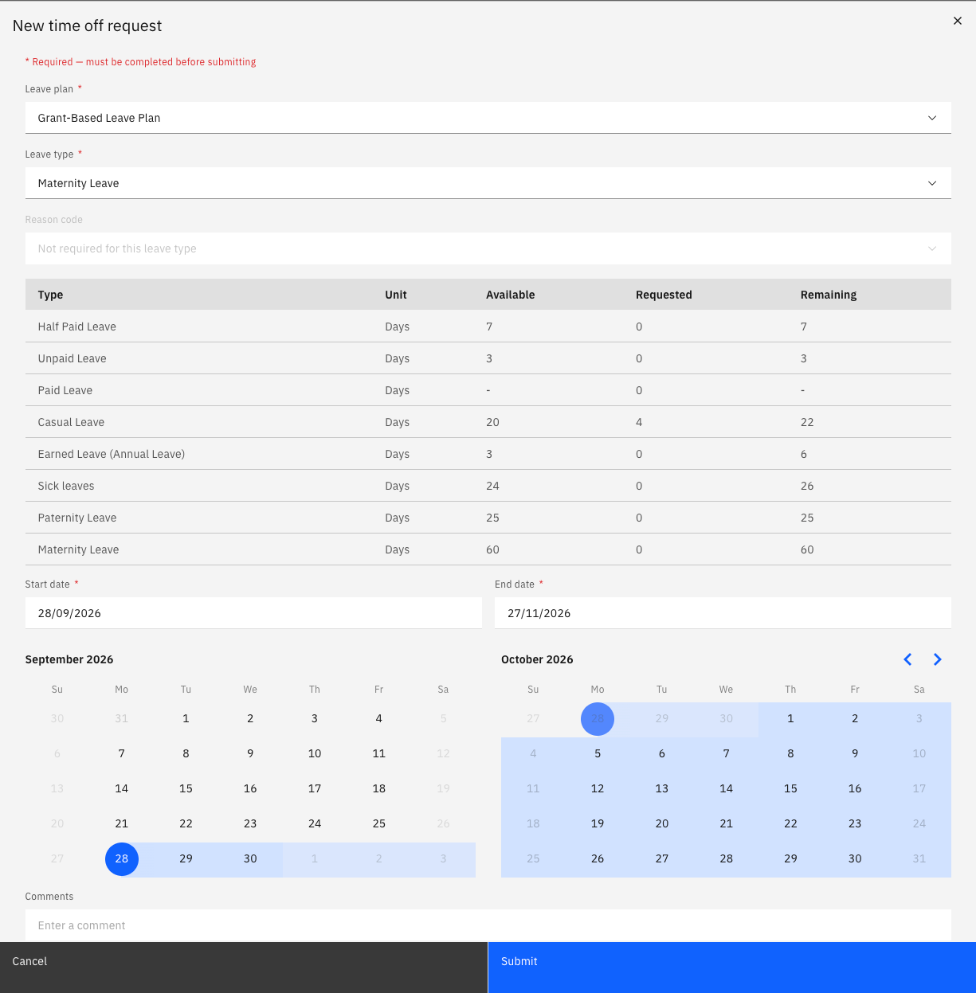The width and height of the screenshot is (976, 993).
Task: Click the September 2026 month heading
Action: click(69, 659)
